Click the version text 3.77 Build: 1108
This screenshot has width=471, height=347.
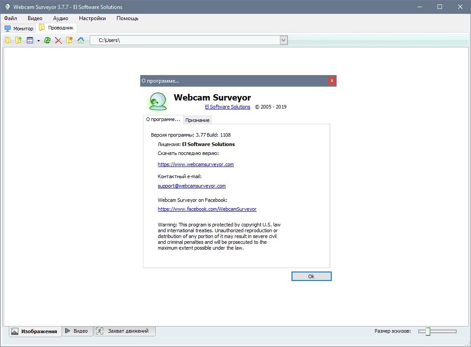(x=213, y=135)
